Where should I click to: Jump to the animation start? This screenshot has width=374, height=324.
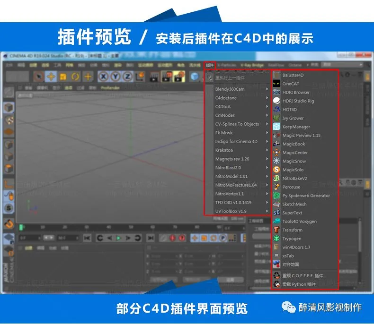tap(87, 238)
